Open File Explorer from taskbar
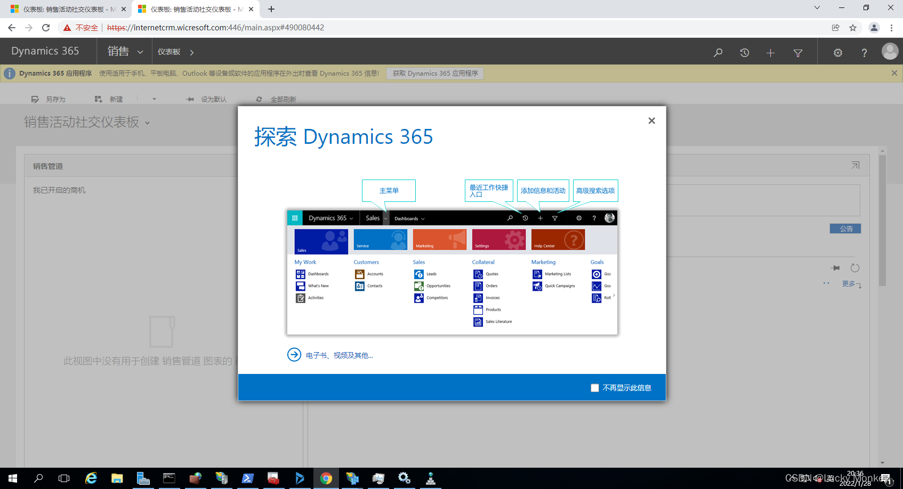 [117, 478]
